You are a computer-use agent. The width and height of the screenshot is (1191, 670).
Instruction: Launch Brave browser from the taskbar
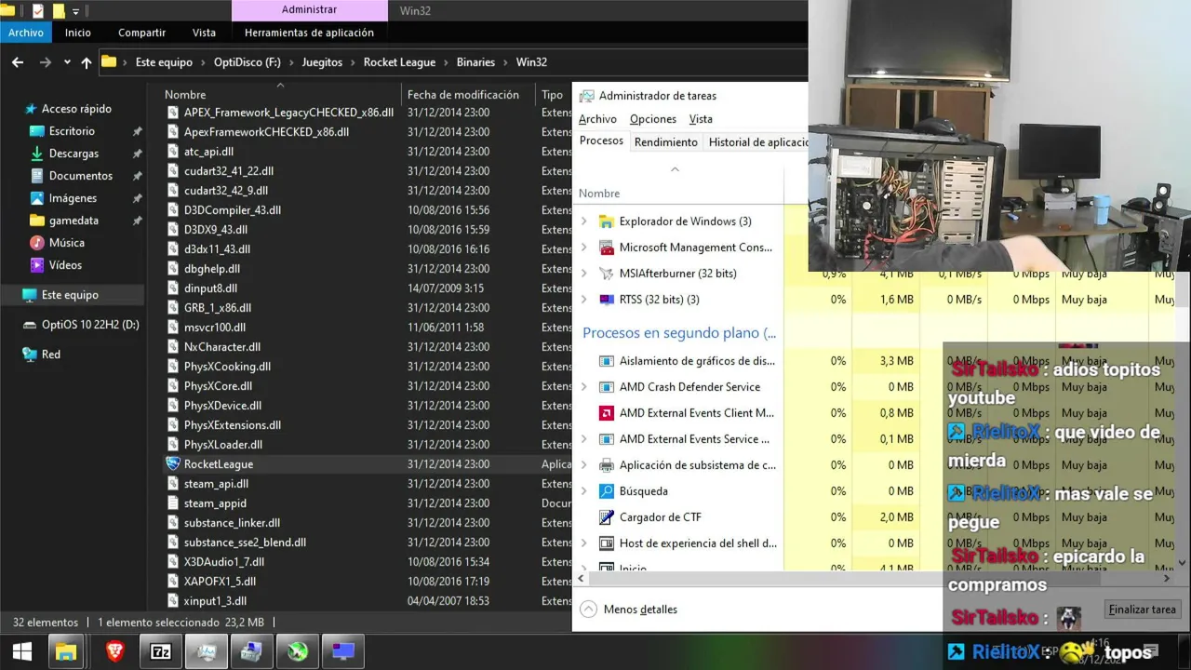click(x=114, y=651)
